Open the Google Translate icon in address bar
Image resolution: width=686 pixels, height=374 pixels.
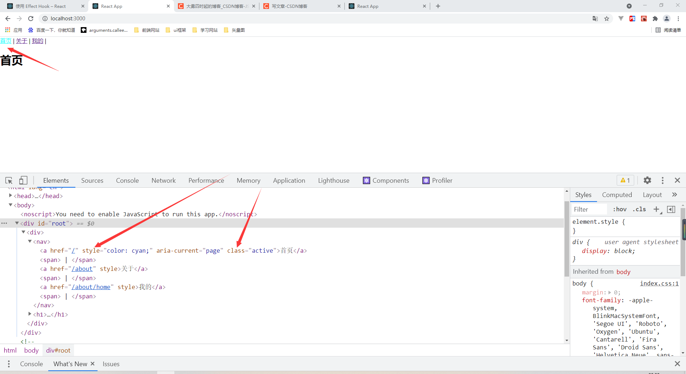pos(595,19)
